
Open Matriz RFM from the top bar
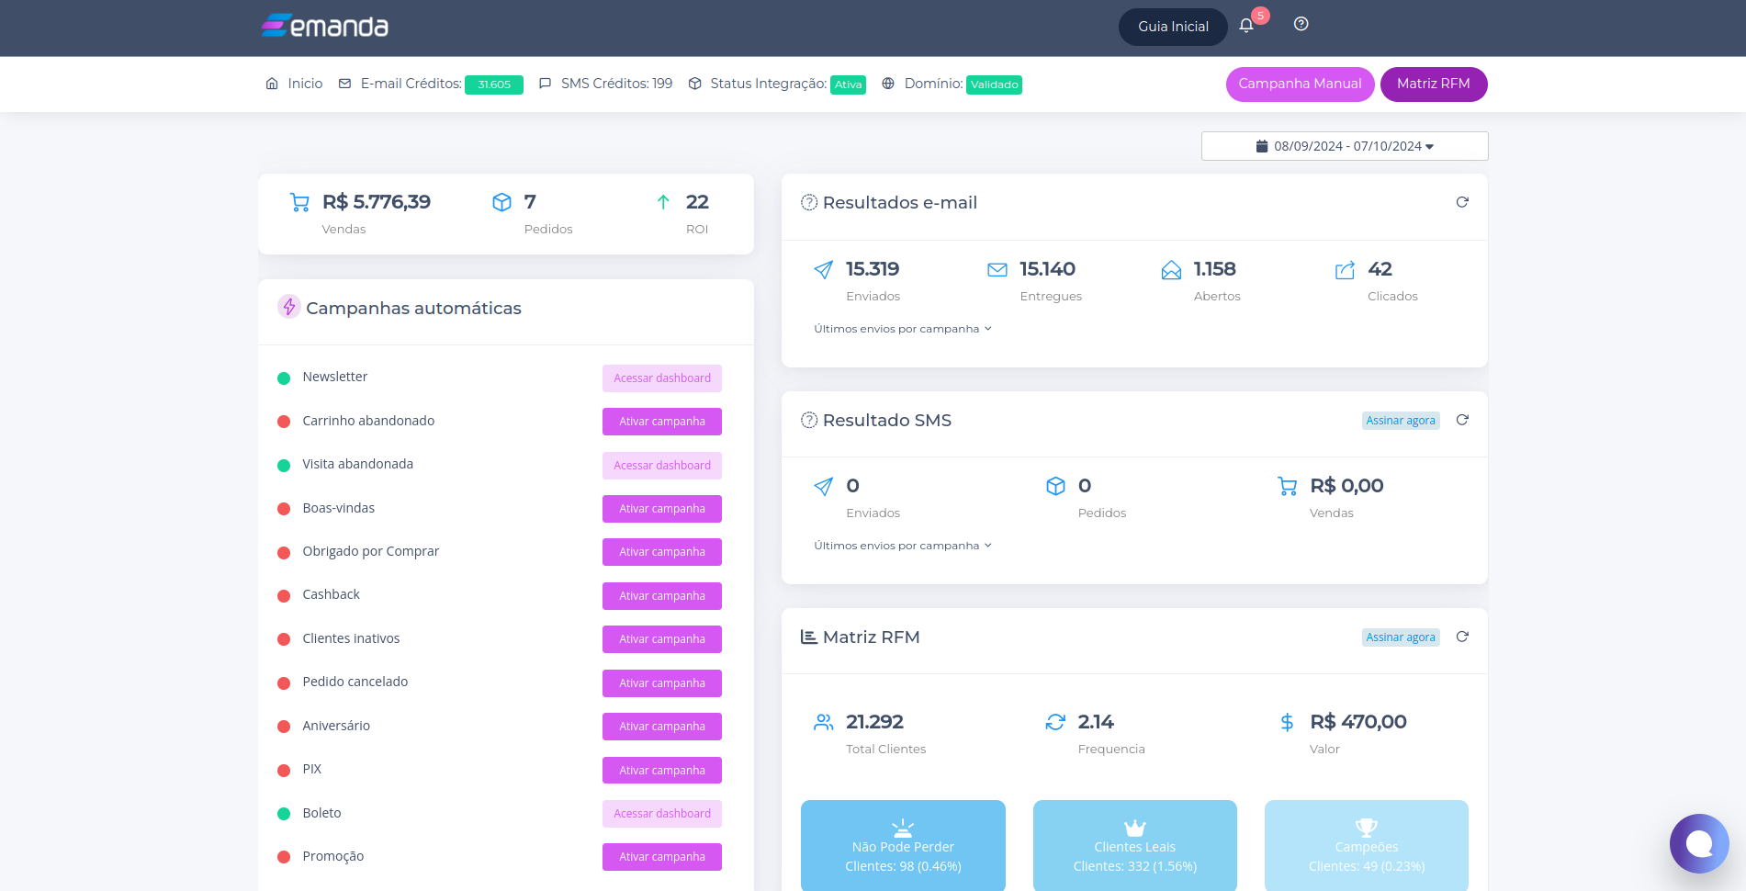[x=1433, y=85]
